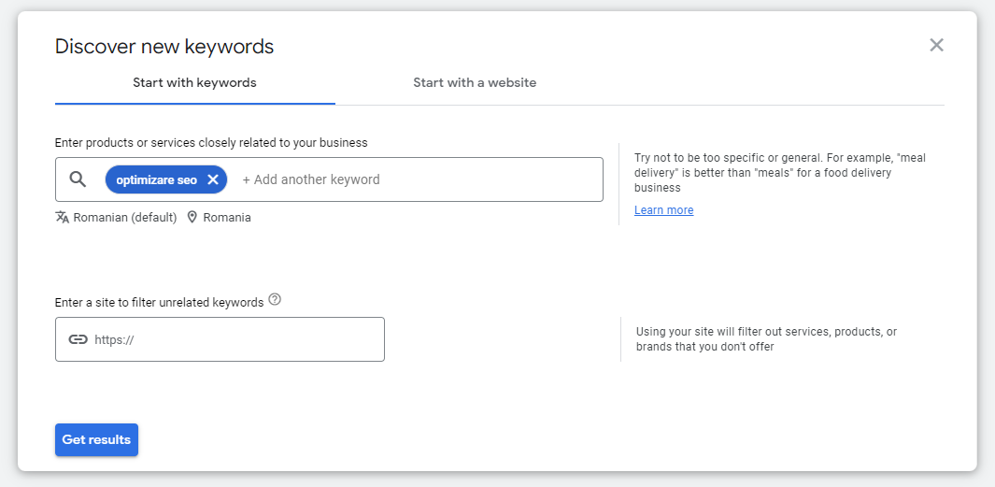The image size is (995, 487).
Task: Select the optimizare seo chip label
Action: (156, 179)
